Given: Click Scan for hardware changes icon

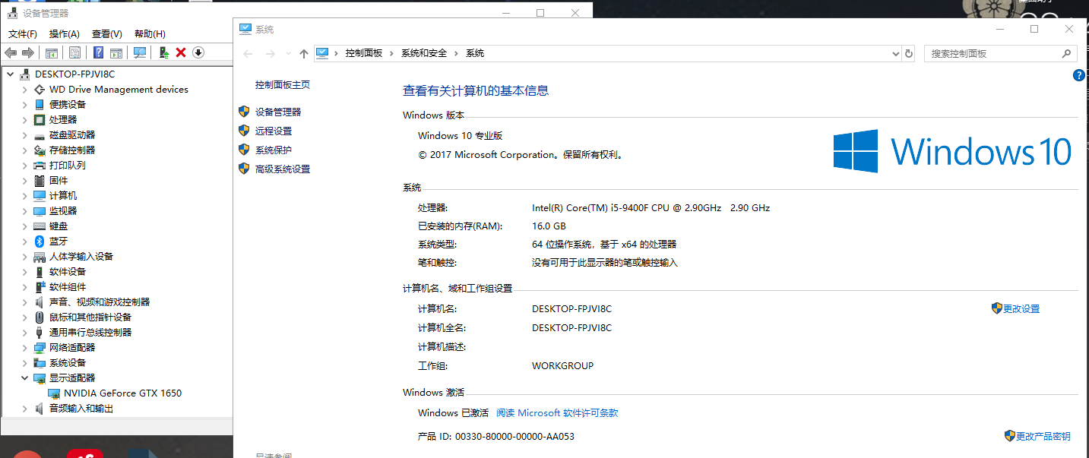Looking at the screenshot, I should click(x=140, y=52).
